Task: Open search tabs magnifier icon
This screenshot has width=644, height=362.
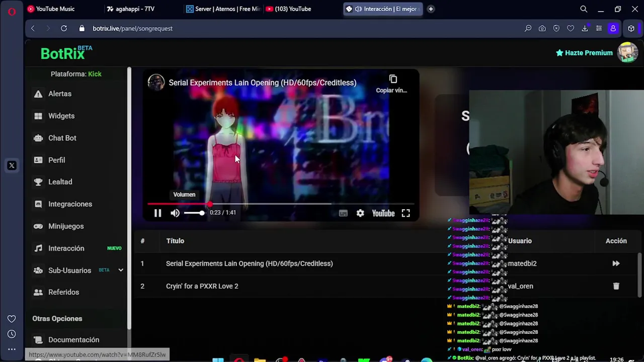Action: click(584, 9)
